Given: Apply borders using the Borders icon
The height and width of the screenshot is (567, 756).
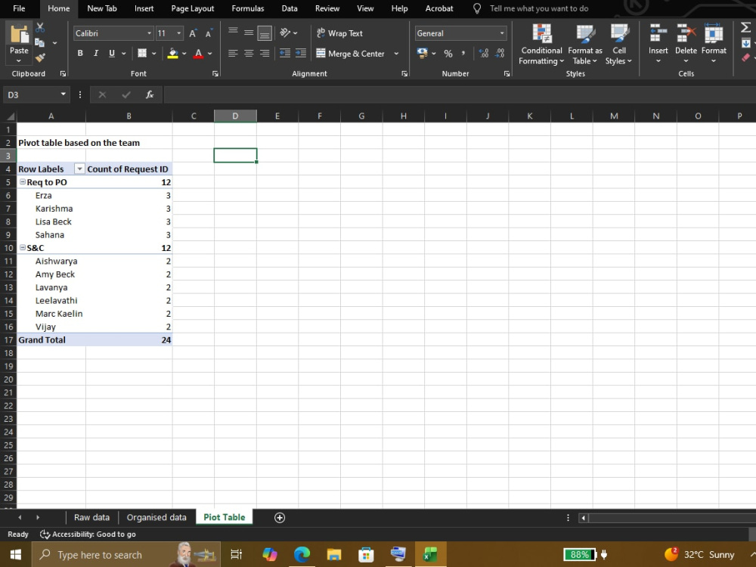Looking at the screenshot, I should point(142,54).
